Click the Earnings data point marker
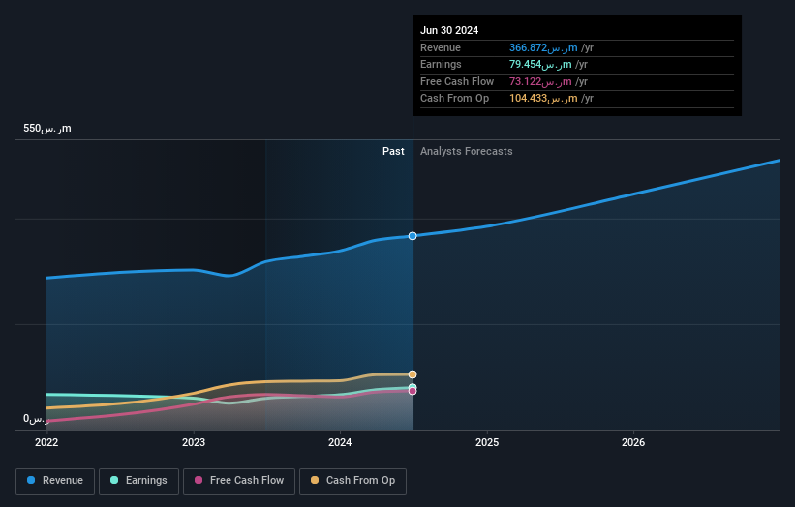 [x=413, y=387]
